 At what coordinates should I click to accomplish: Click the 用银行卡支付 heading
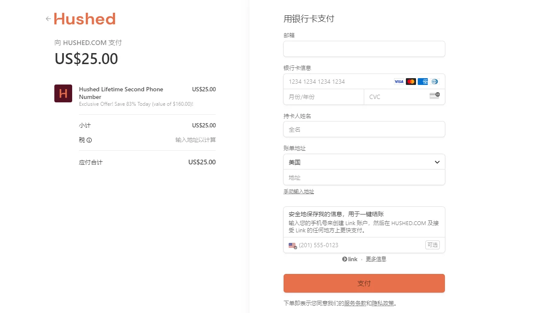pyautogui.click(x=309, y=19)
